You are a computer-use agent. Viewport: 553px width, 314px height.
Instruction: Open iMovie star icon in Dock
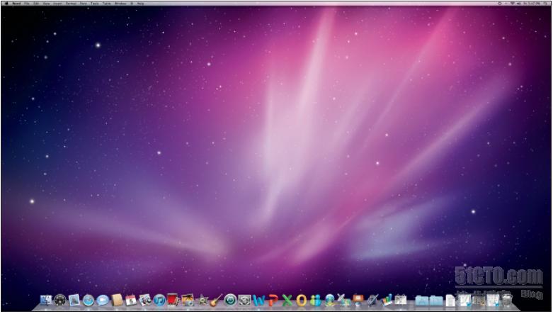[203, 301]
